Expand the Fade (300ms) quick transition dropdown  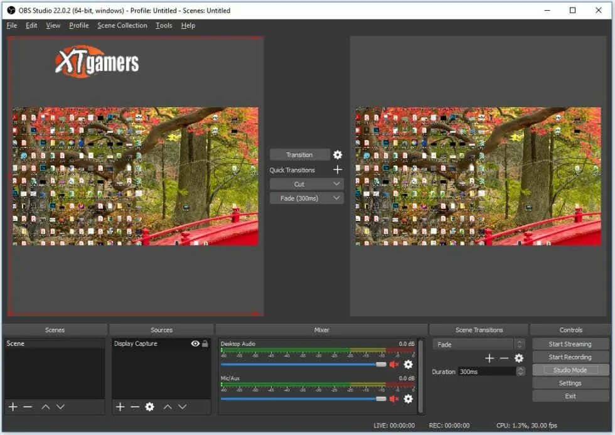click(x=336, y=198)
